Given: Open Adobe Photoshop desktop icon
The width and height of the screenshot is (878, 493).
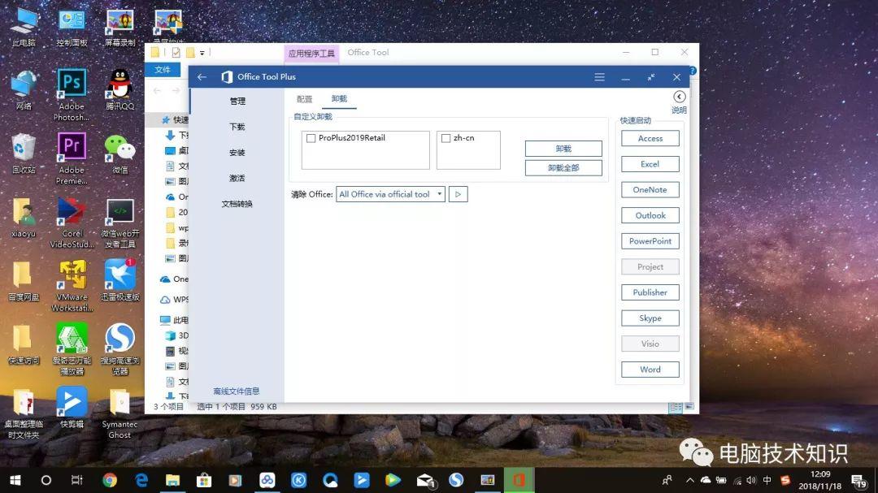Looking at the screenshot, I should [x=72, y=94].
